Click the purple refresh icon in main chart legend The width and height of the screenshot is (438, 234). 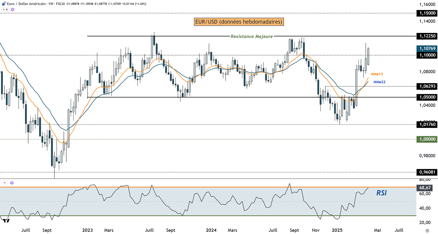pos(12,10)
